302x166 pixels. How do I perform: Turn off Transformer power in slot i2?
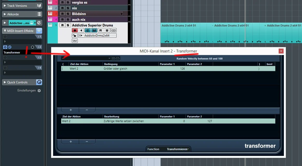tap(5, 47)
